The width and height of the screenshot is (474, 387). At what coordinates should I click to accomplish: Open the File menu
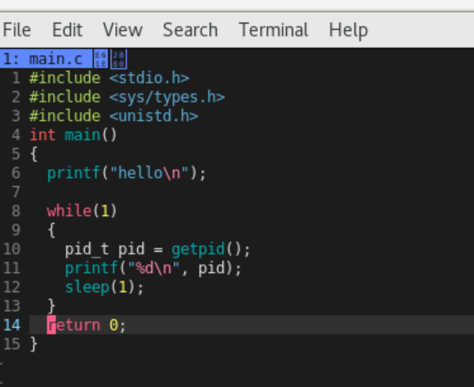point(17,30)
